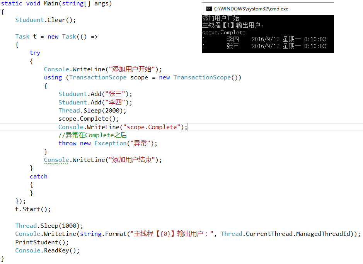Click the Studuent.Add("张三") line

coord(95,94)
